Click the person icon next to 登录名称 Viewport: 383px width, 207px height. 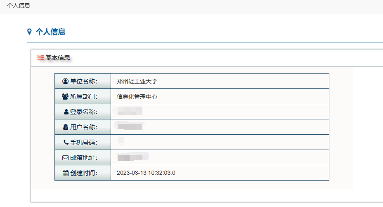(66, 112)
